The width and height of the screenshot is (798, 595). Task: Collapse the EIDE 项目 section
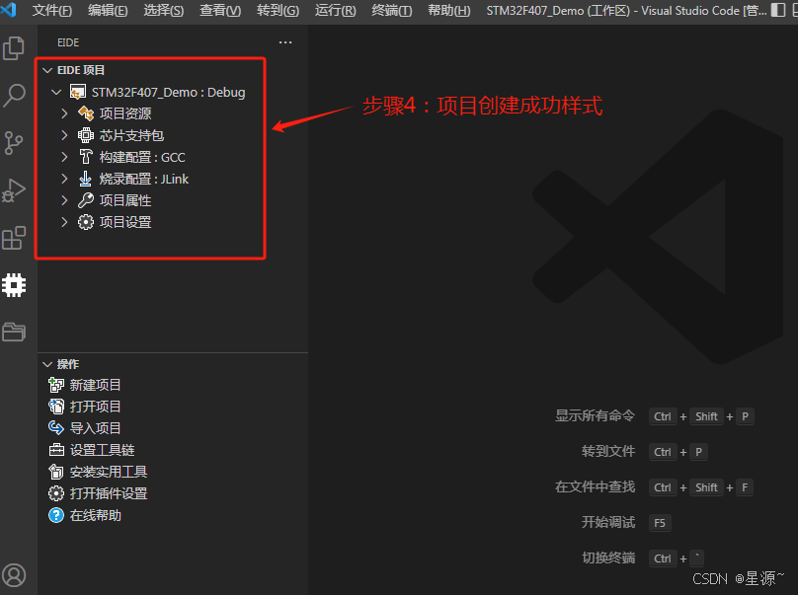(47, 70)
